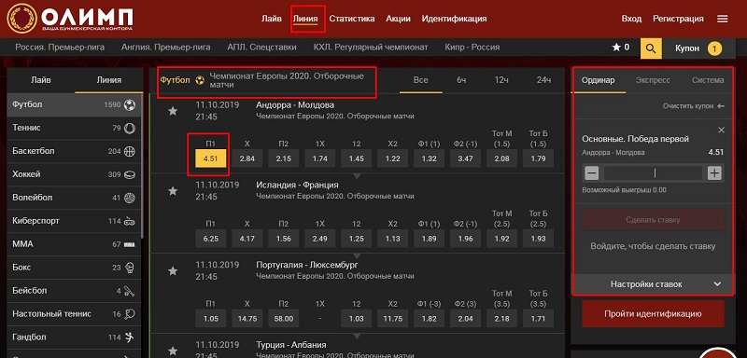
Task: Clear coupon via Очистить купон
Action: click(x=693, y=106)
